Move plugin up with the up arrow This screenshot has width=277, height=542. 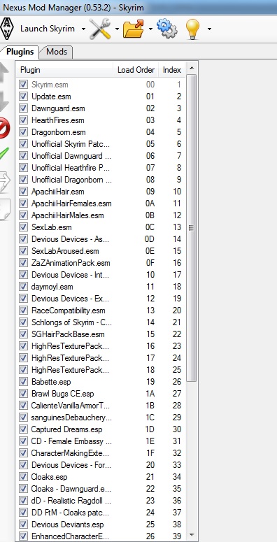click(x=4, y=73)
